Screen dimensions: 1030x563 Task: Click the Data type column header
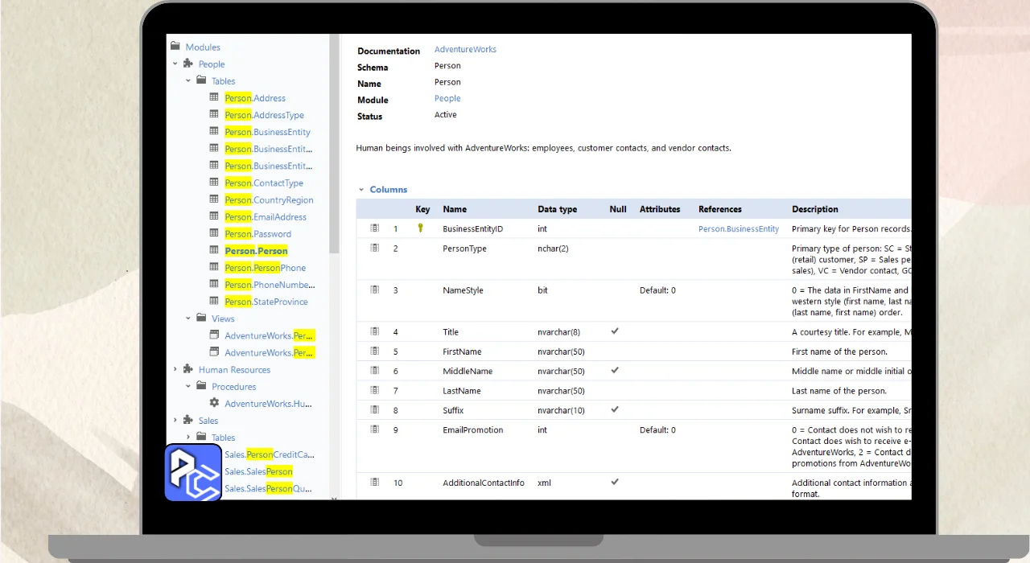[557, 209]
